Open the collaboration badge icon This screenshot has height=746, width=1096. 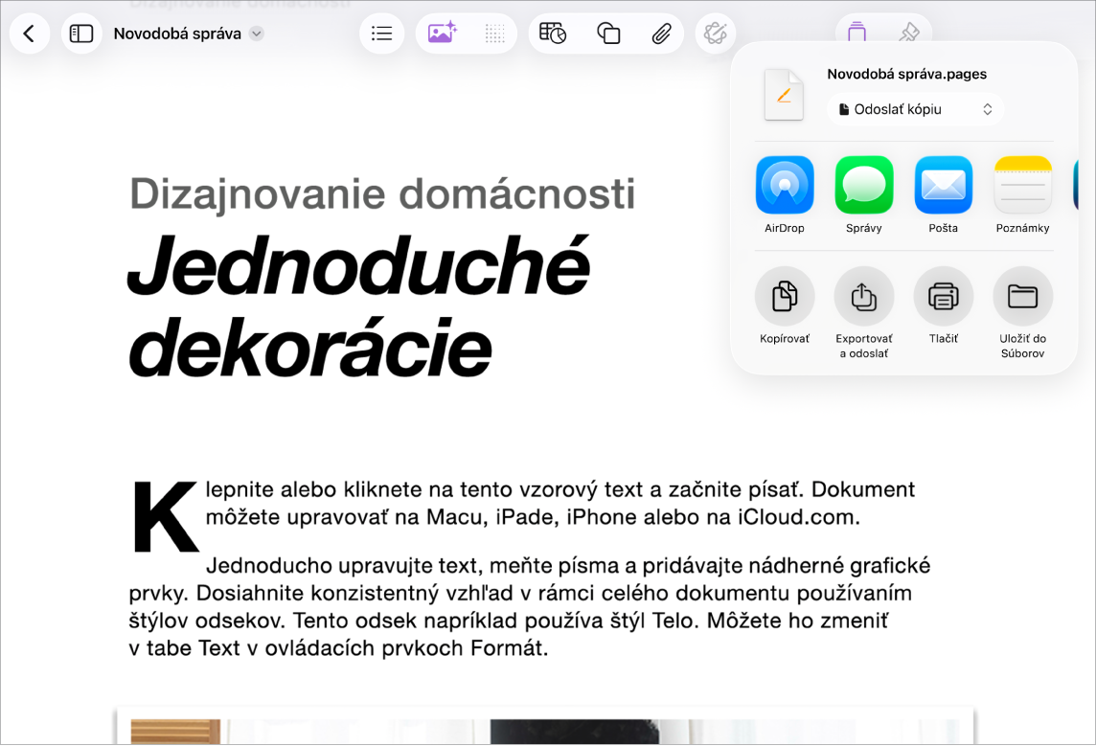click(x=716, y=34)
